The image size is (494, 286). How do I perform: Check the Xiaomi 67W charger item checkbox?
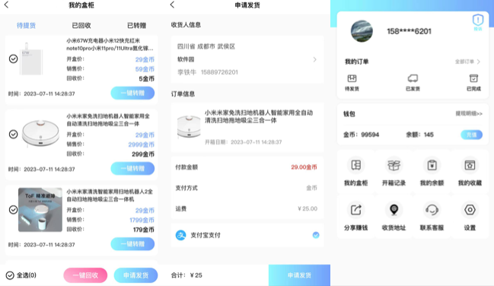13,59
